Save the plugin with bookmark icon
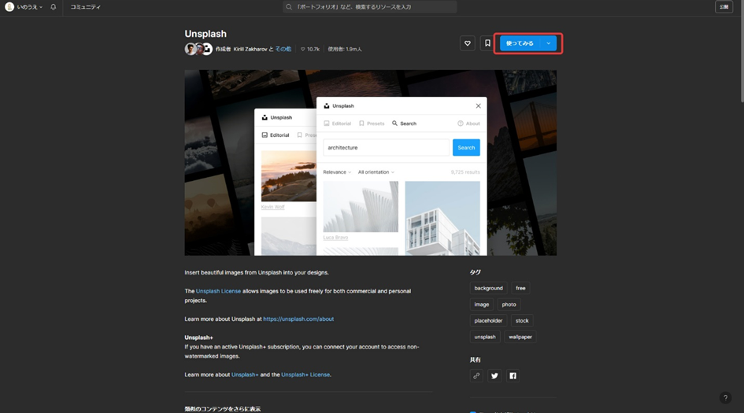This screenshot has width=744, height=413. pyautogui.click(x=487, y=43)
